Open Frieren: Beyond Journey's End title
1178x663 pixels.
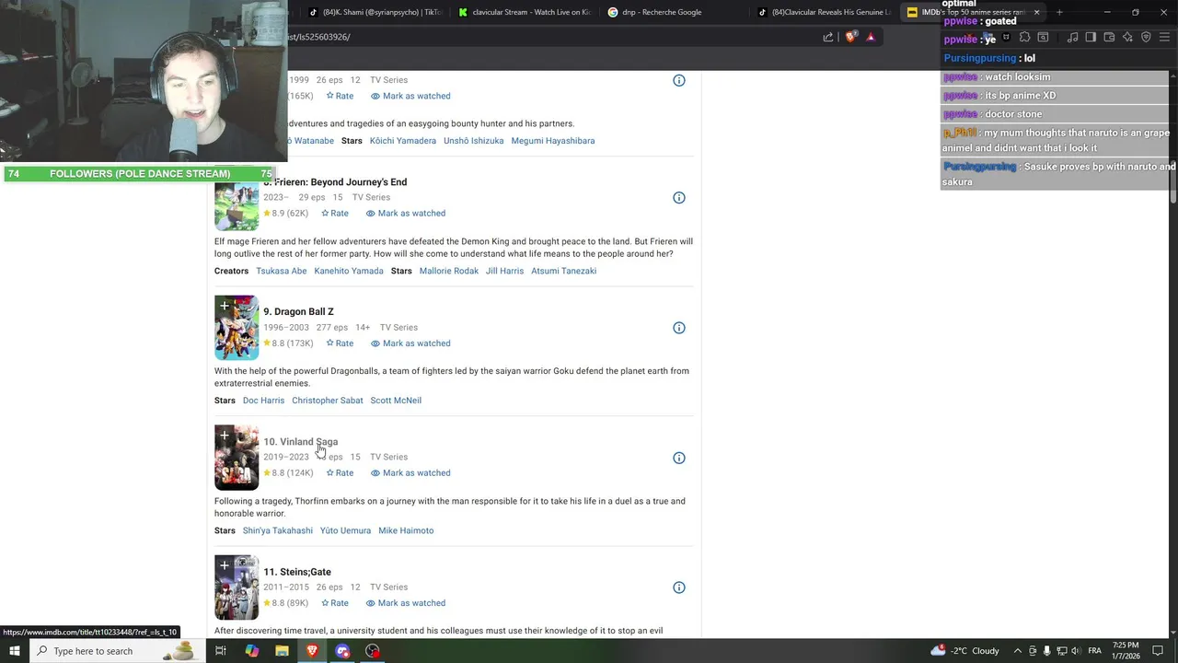point(336,182)
